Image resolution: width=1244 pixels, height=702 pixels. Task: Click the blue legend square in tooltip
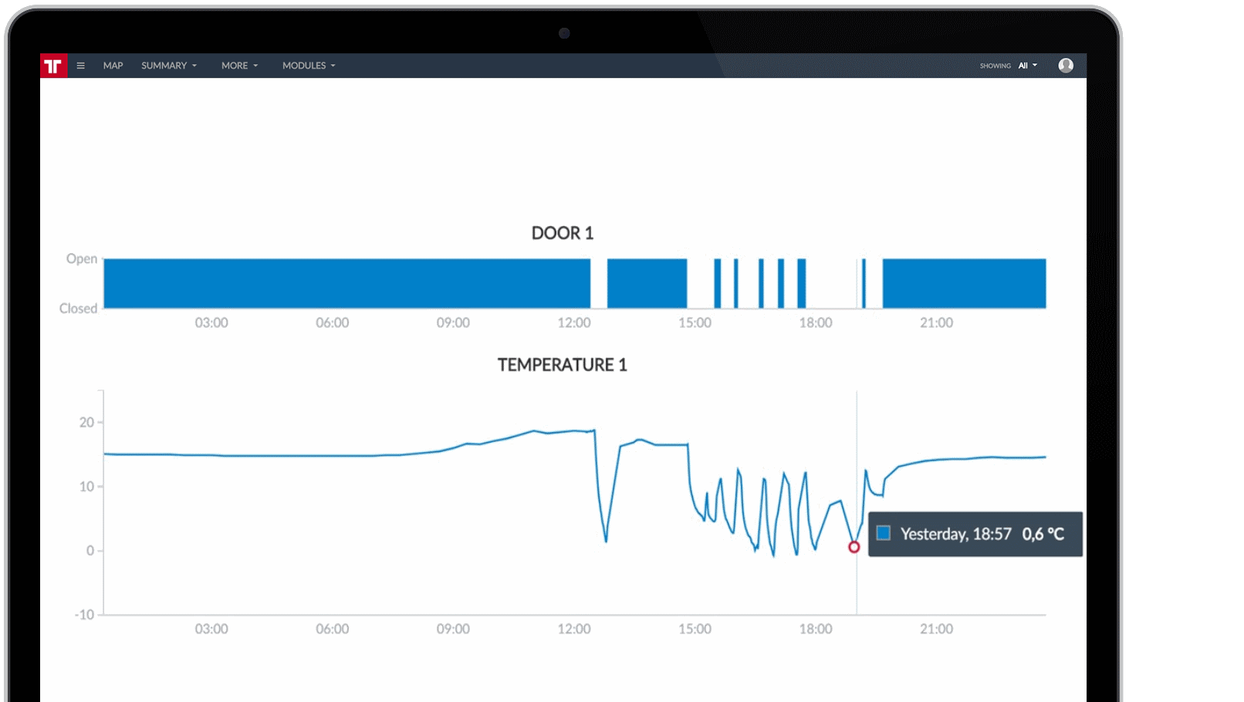tap(884, 533)
